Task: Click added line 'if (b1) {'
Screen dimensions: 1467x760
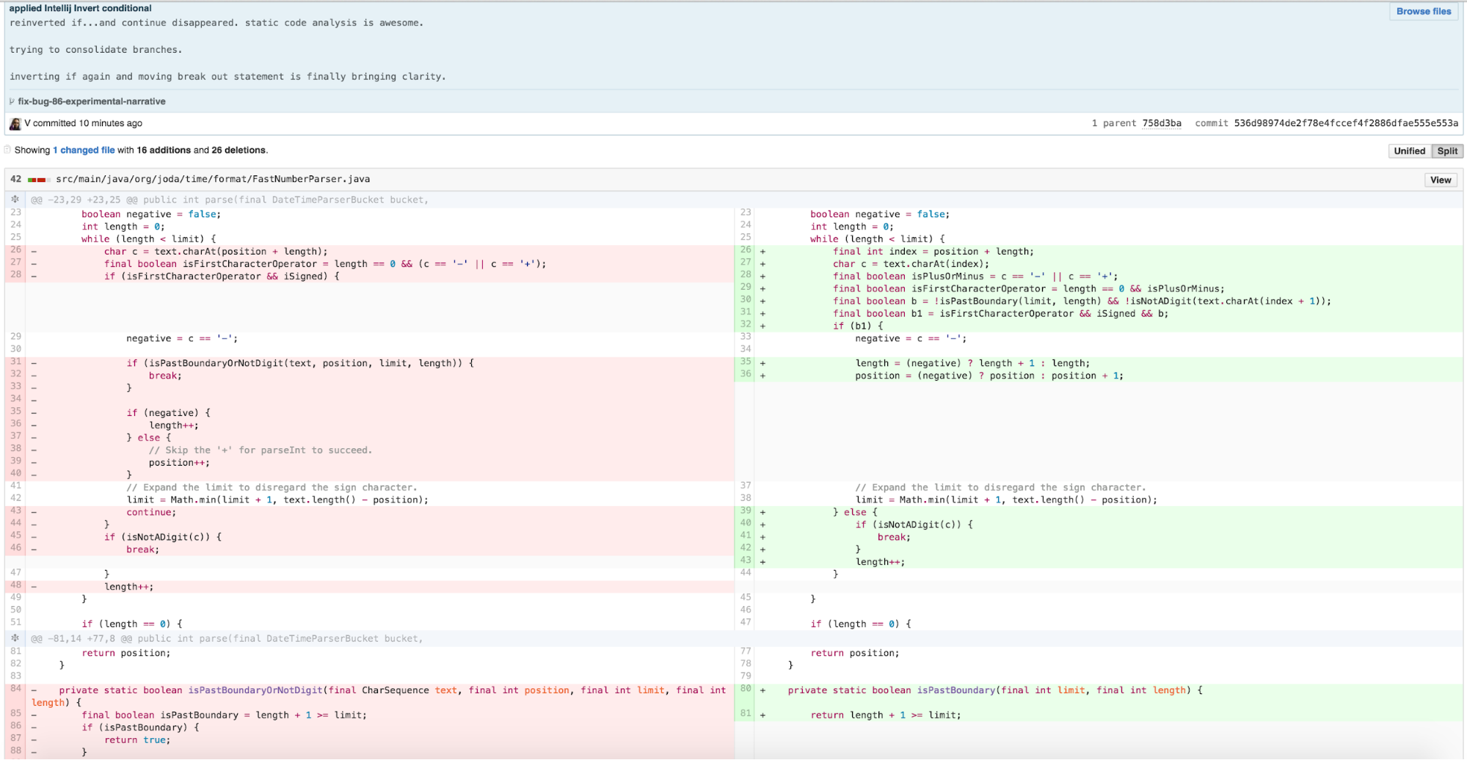Action: coord(858,326)
